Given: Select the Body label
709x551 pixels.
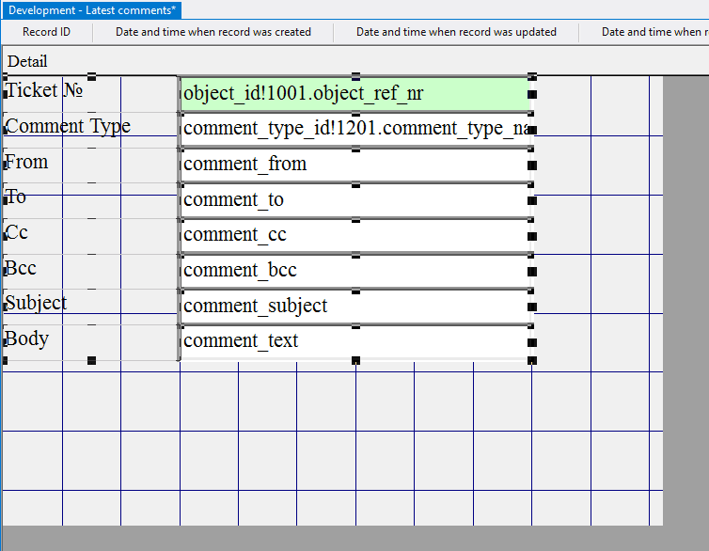Looking at the screenshot, I should pyautogui.click(x=26, y=338).
